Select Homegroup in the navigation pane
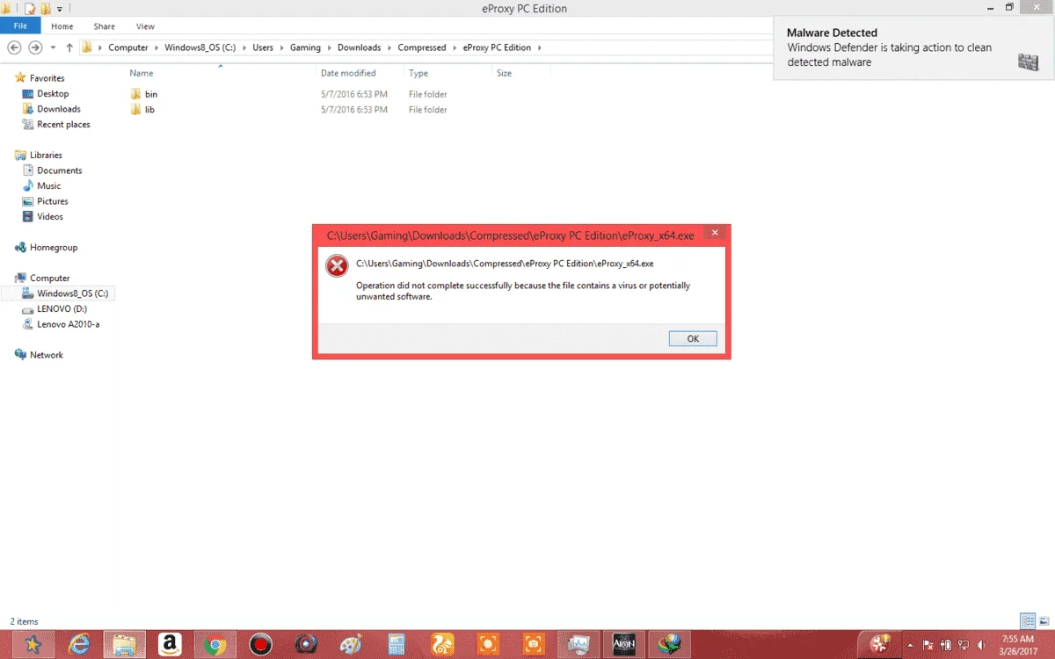This screenshot has height=659, width=1055. 54,248
